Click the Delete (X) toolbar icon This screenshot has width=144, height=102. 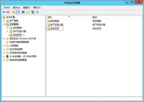click(x=23, y=12)
